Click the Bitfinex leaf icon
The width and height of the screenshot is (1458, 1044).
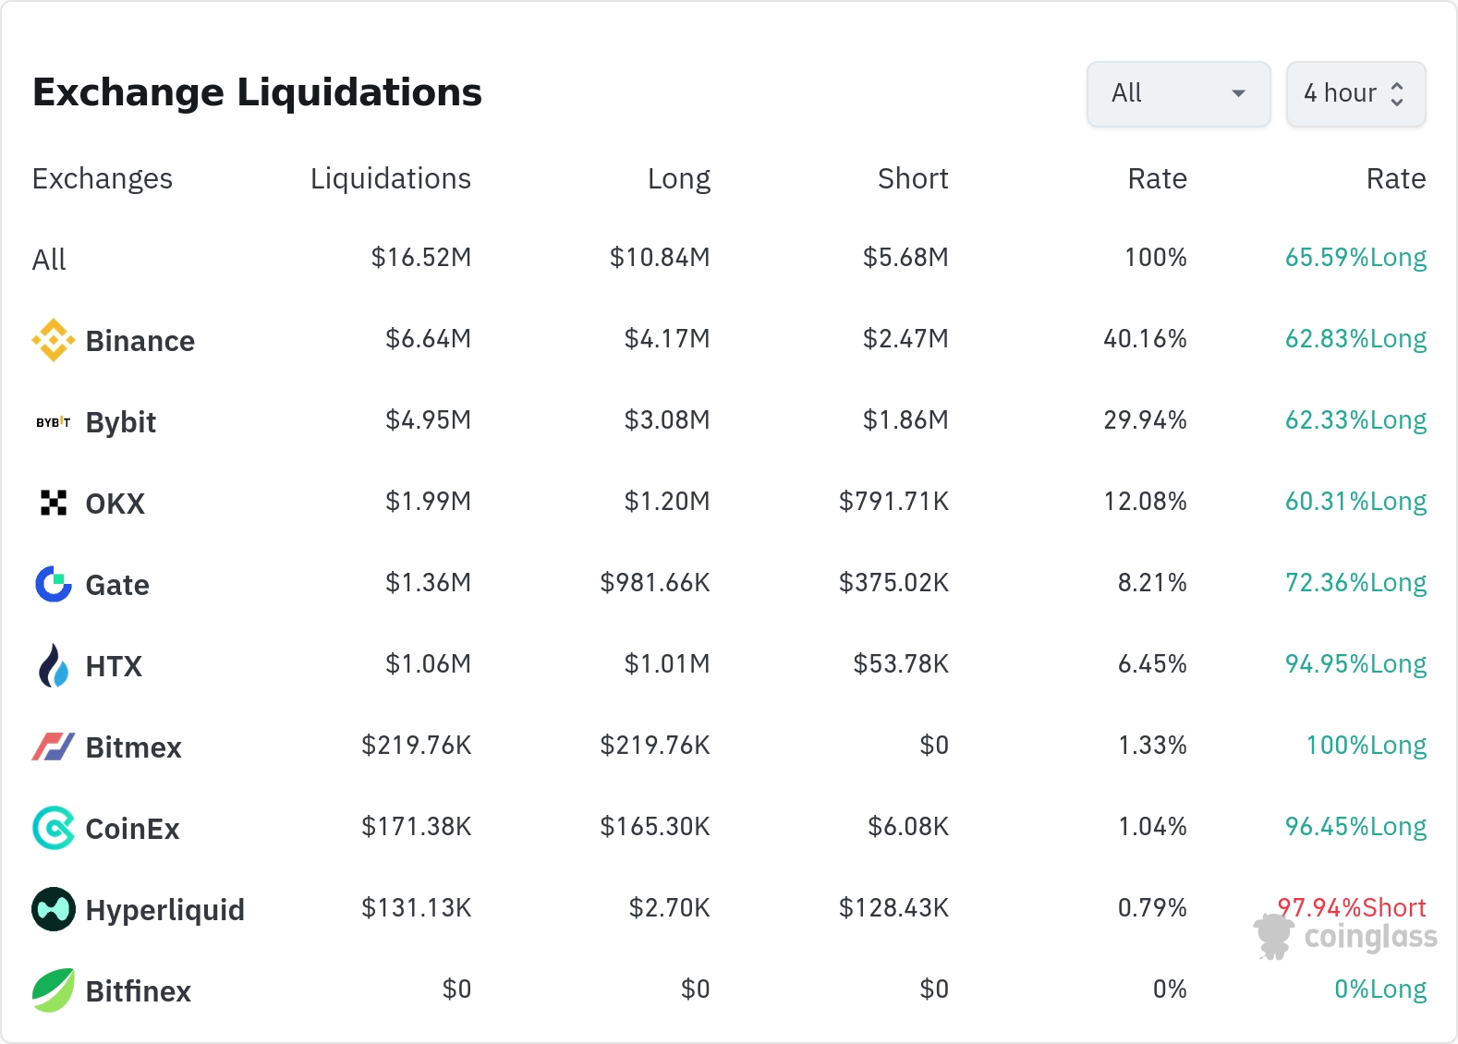[x=54, y=990]
